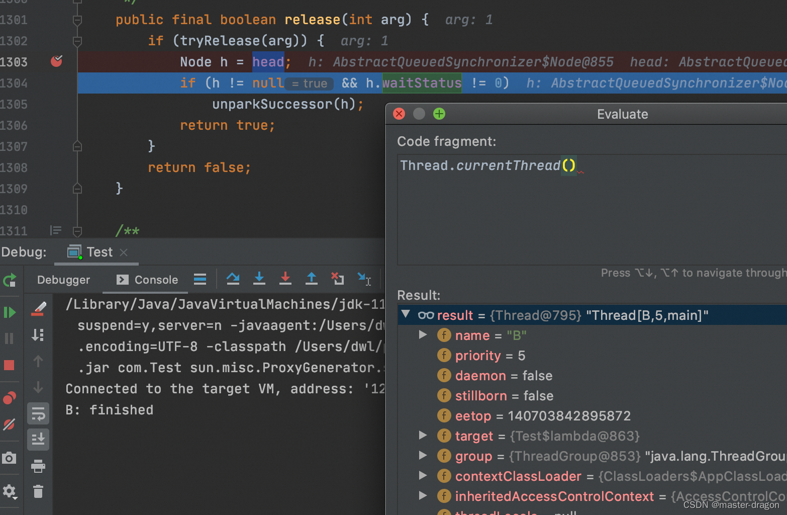Select the eetop value row

click(593, 416)
